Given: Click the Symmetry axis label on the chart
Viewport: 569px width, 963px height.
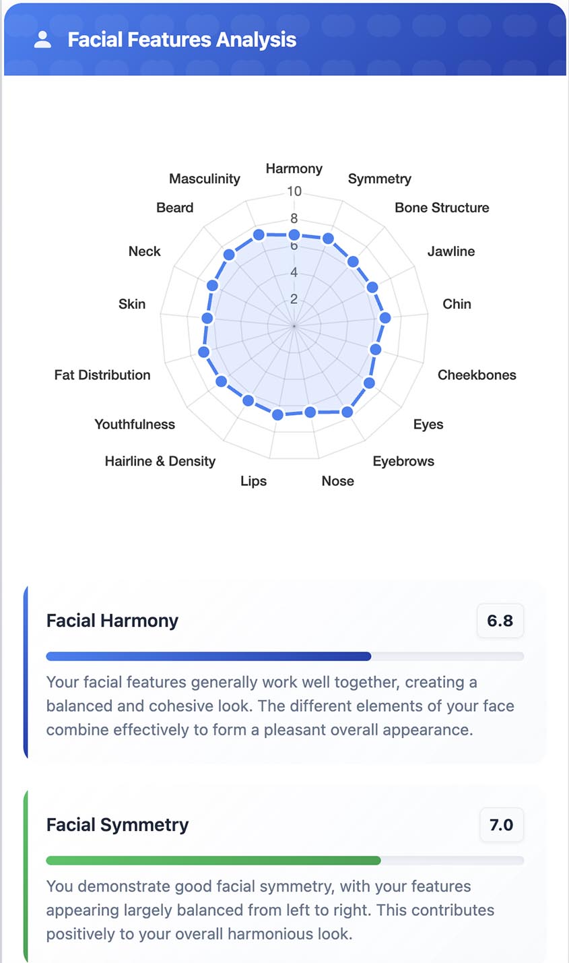Looking at the screenshot, I should pyautogui.click(x=379, y=179).
